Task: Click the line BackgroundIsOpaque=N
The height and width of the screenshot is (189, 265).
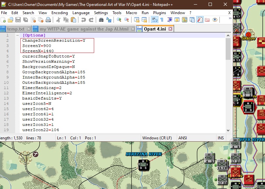Action: pos(49,67)
